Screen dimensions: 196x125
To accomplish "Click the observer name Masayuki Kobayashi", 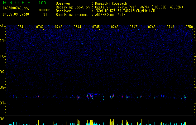I will pyautogui.click(x=112, y=3).
